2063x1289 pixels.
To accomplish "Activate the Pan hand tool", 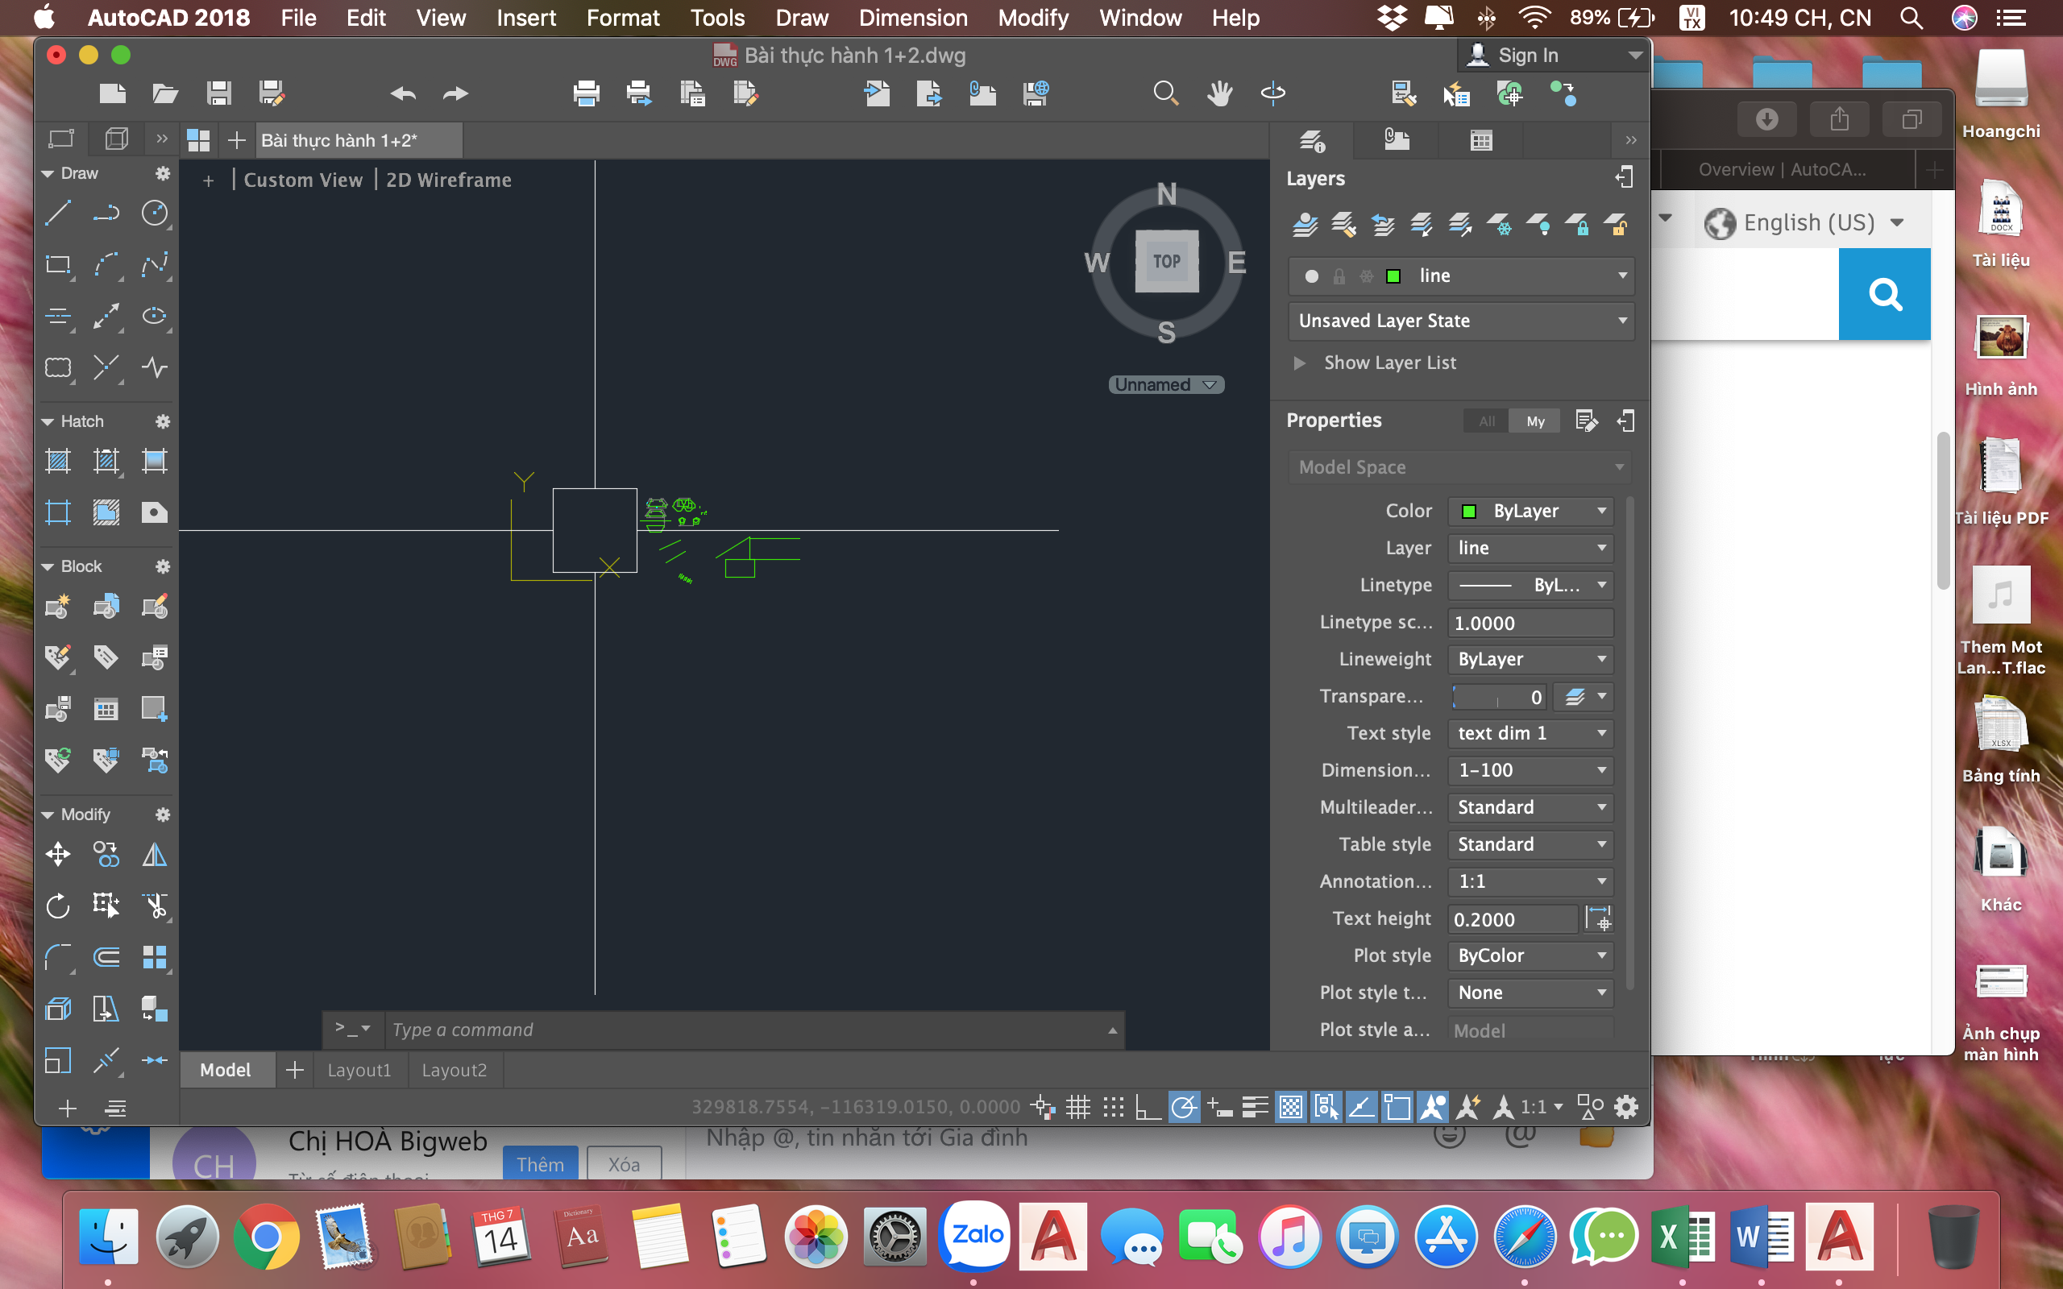I will click(x=1220, y=93).
